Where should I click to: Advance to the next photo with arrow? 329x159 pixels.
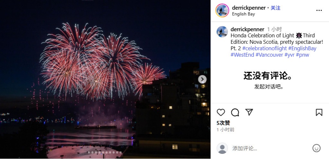click(202, 79)
